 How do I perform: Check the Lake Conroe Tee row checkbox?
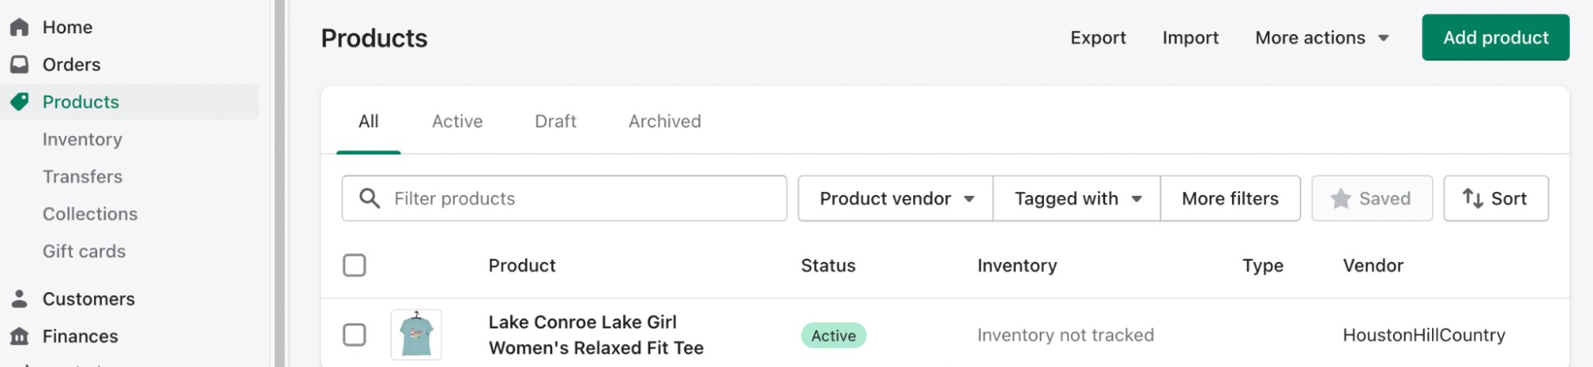click(x=355, y=335)
